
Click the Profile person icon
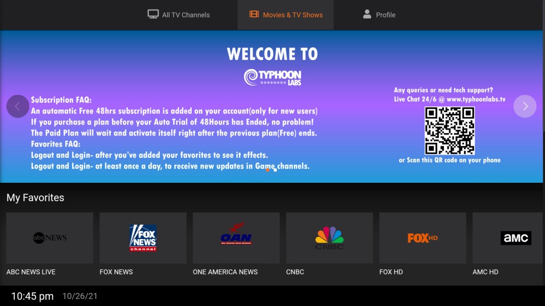tap(367, 14)
